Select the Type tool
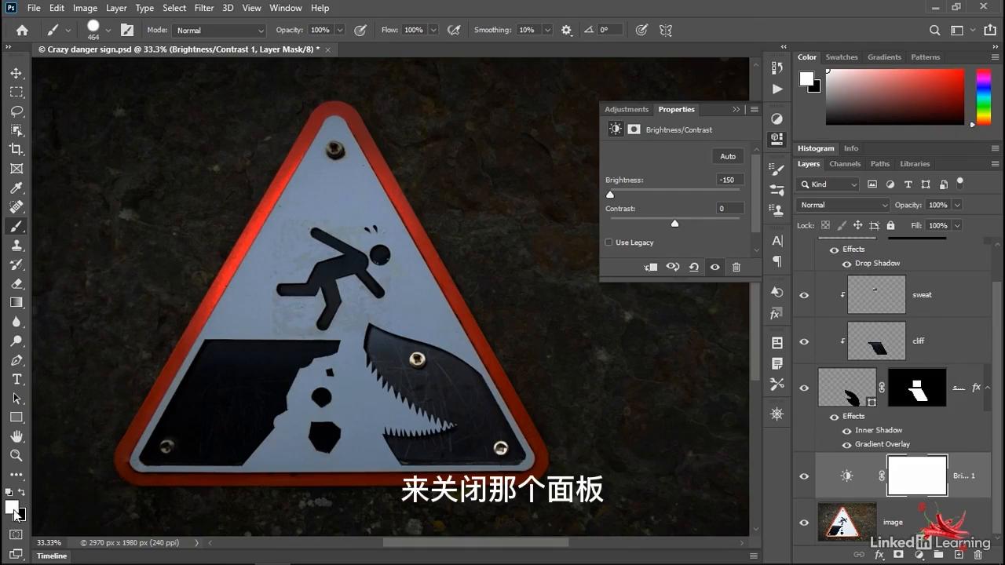 [16, 379]
